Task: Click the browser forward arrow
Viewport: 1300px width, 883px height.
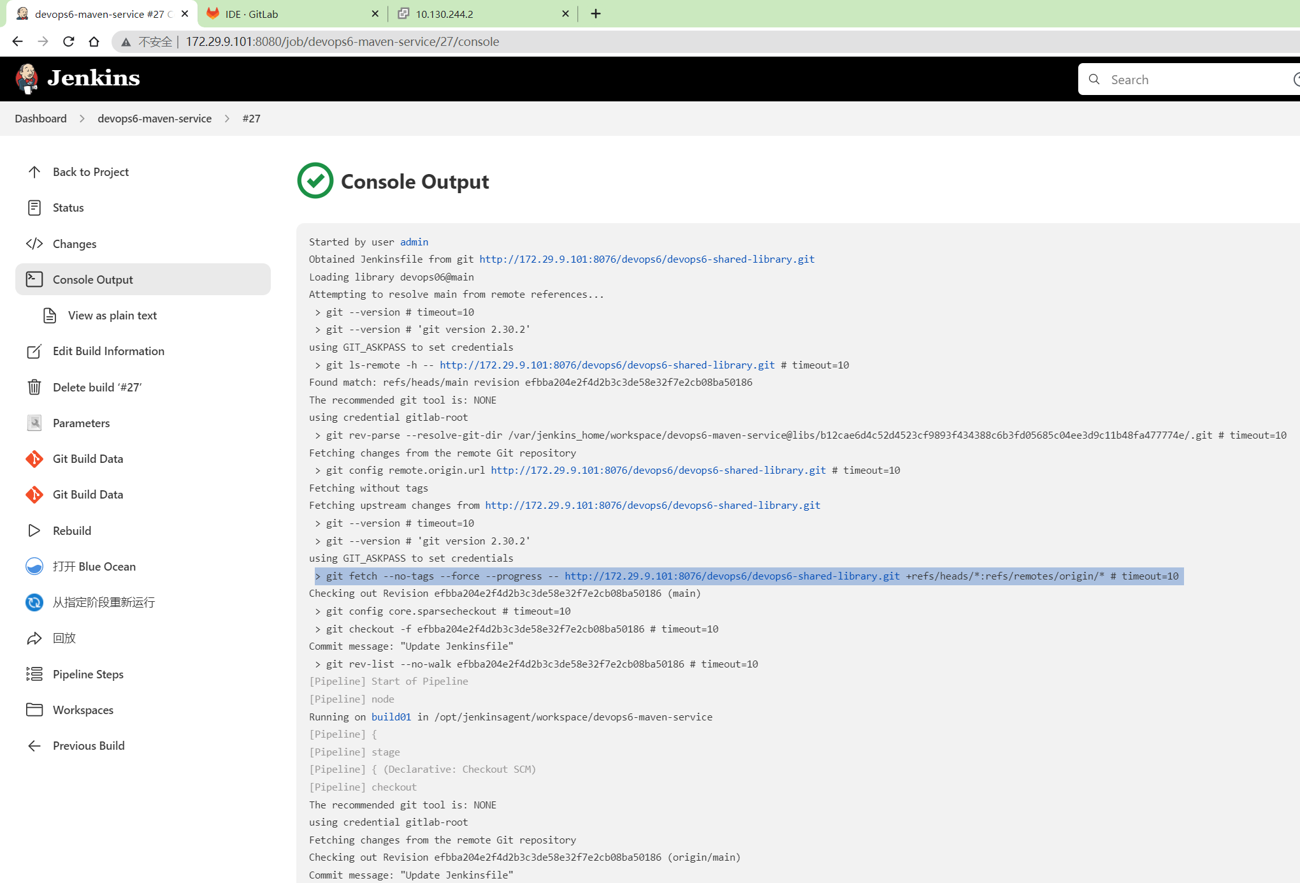Action: point(43,41)
